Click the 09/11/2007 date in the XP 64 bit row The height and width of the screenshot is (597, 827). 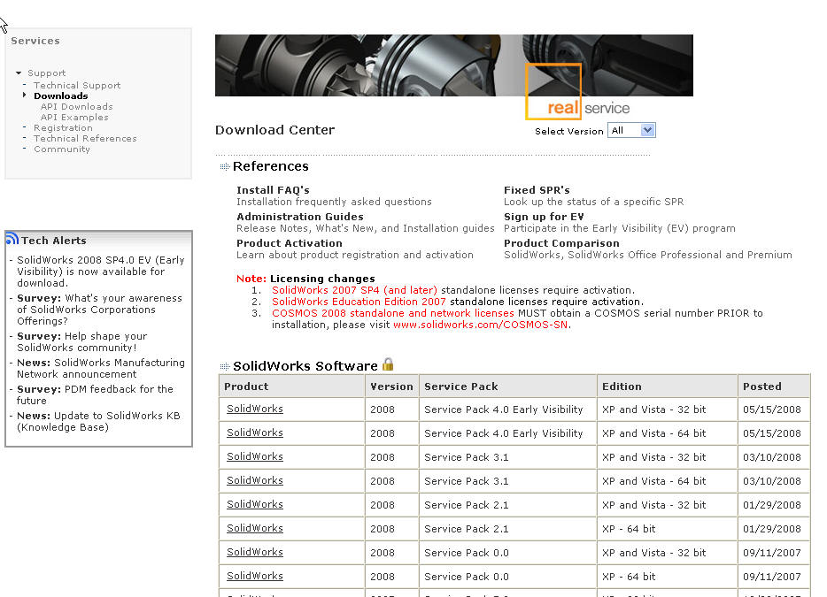[771, 577]
